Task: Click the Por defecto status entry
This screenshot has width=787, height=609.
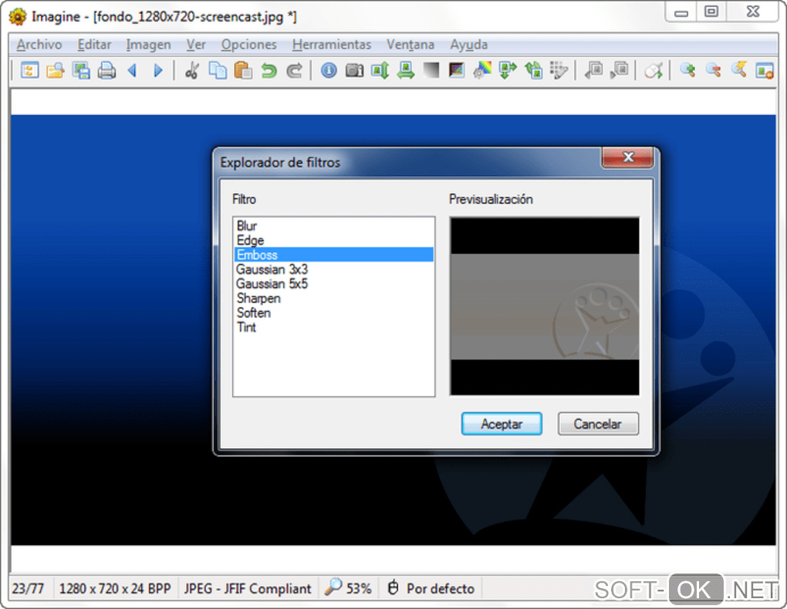Action: tap(431, 588)
